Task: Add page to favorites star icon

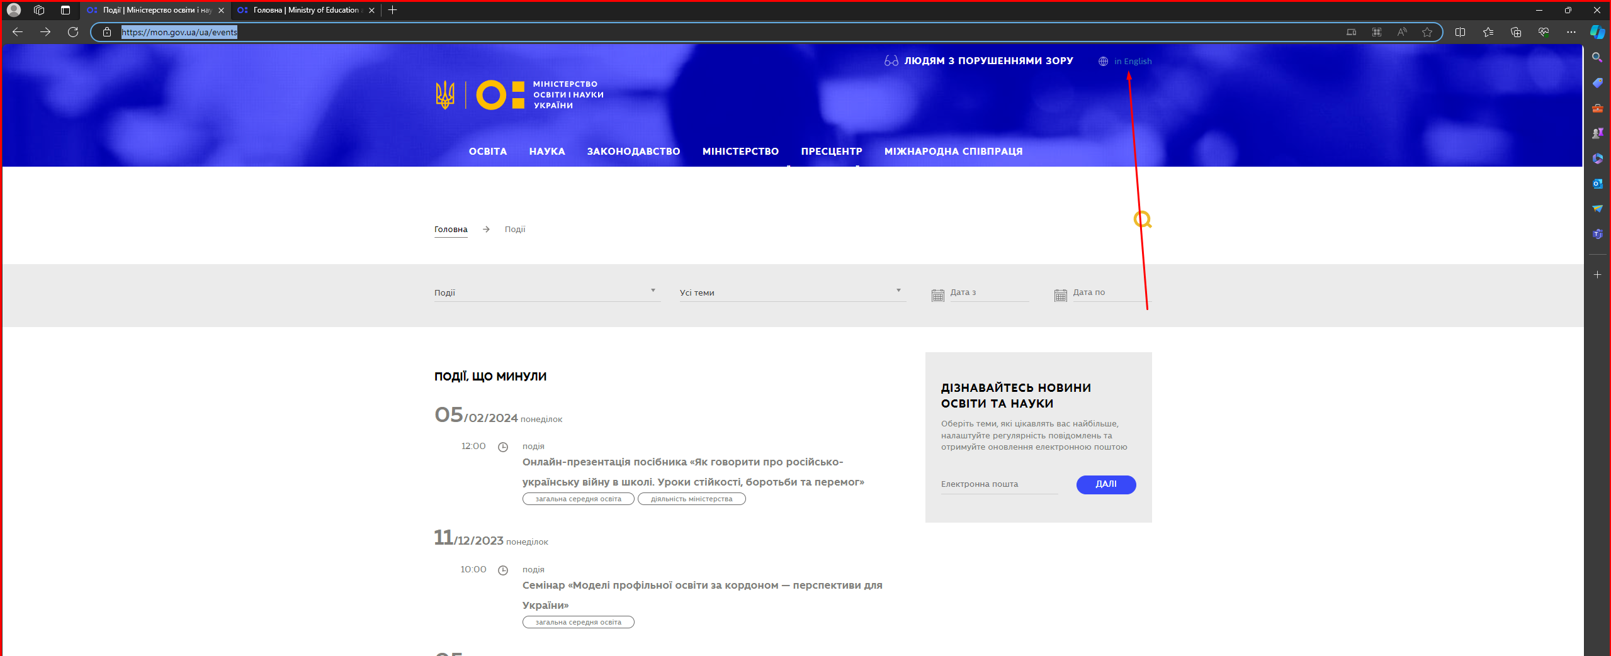Action: click(x=1427, y=32)
